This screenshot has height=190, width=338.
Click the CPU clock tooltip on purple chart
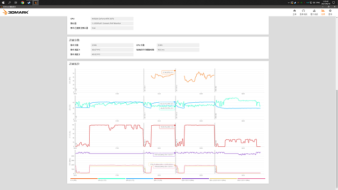pos(164,155)
